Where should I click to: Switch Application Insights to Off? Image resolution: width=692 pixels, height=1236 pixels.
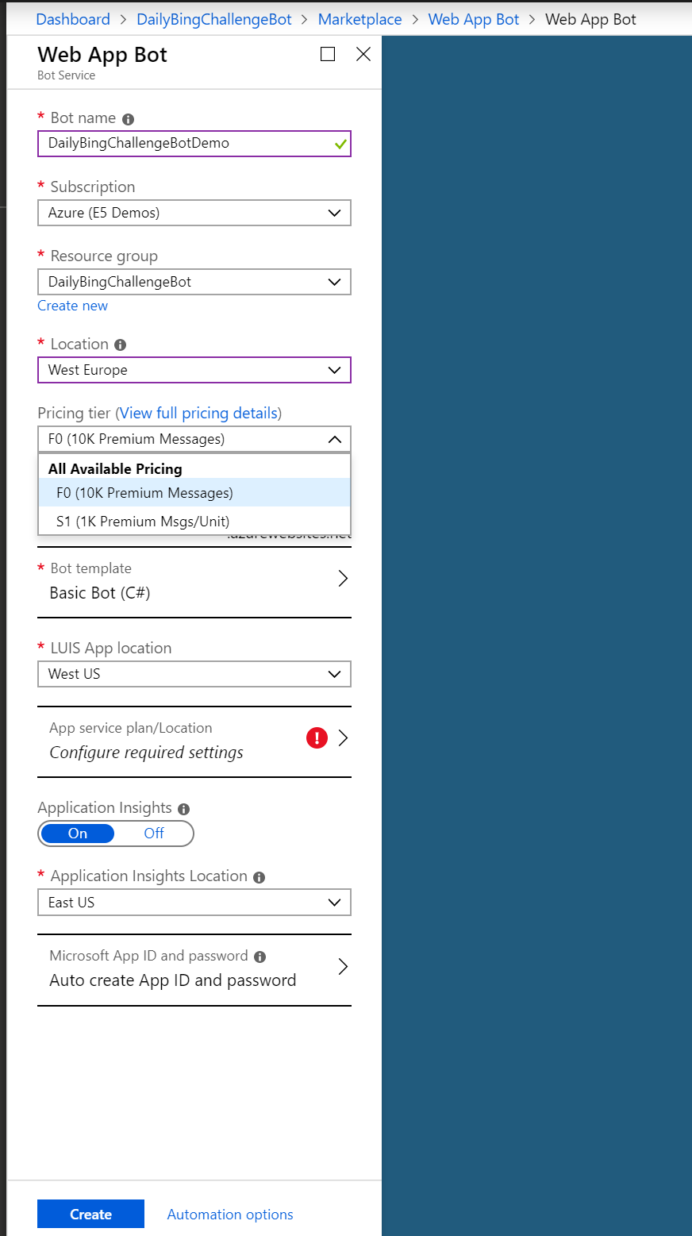[154, 834]
